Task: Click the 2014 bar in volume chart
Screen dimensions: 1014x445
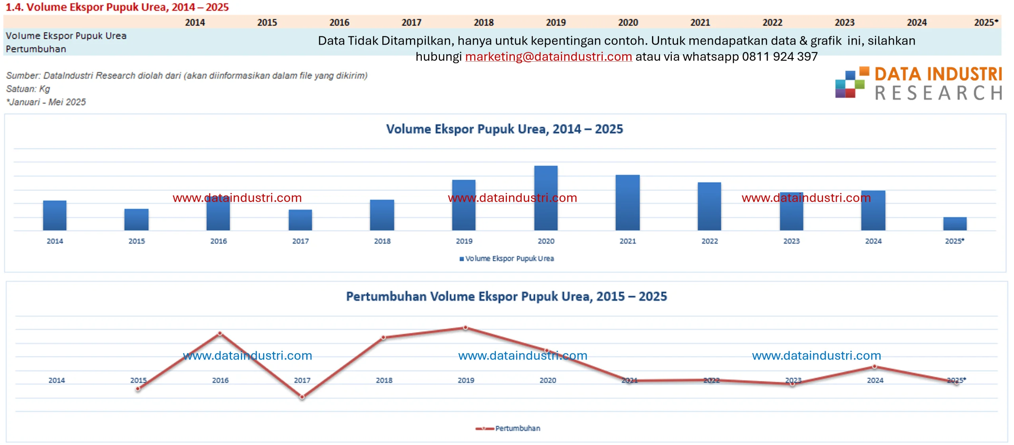Action: pos(55,215)
